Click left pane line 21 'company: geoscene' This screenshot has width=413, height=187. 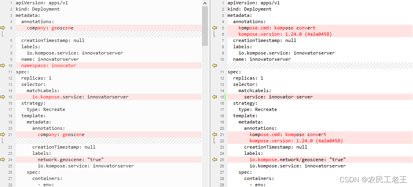[x=61, y=134]
